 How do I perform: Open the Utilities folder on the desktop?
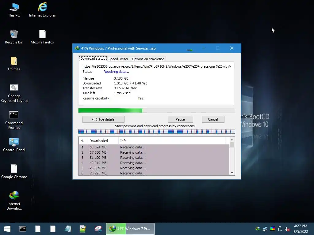pyautogui.click(x=14, y=64)
